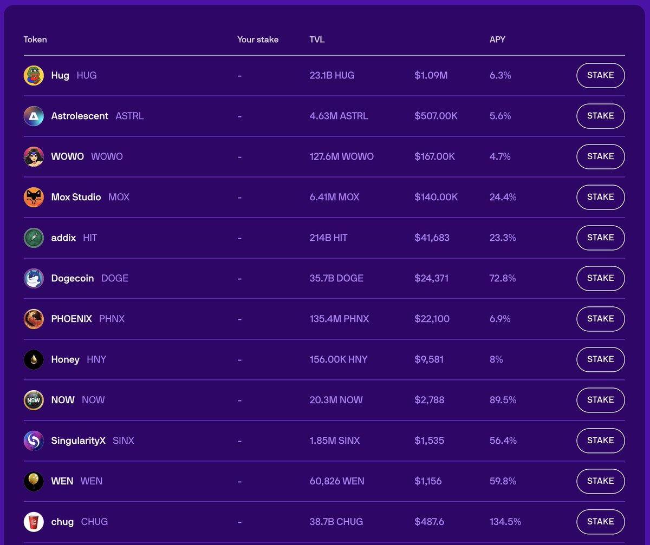Screen dimensions: 650x545
Task: Click the 20.3M NOW amount
Action: [x=336, y=400]
